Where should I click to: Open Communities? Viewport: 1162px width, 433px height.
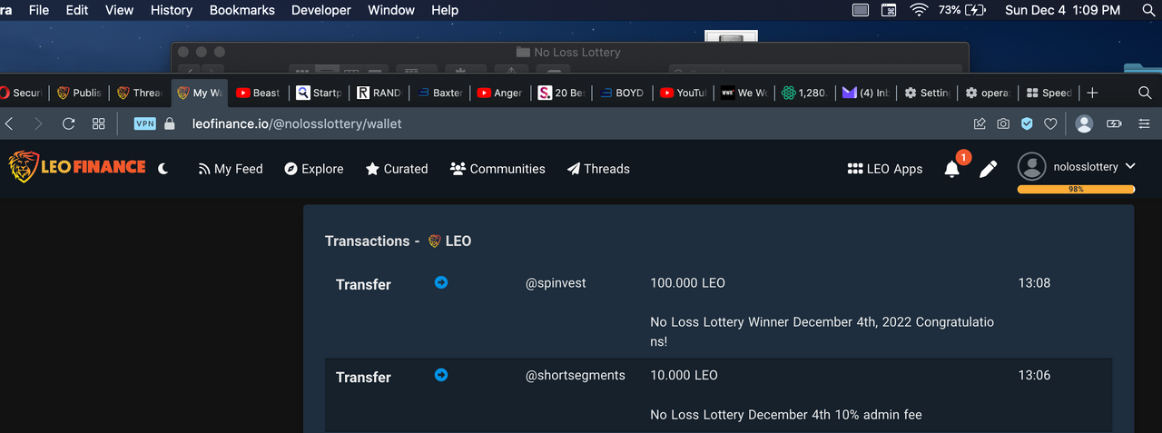[x=497, y=169]
